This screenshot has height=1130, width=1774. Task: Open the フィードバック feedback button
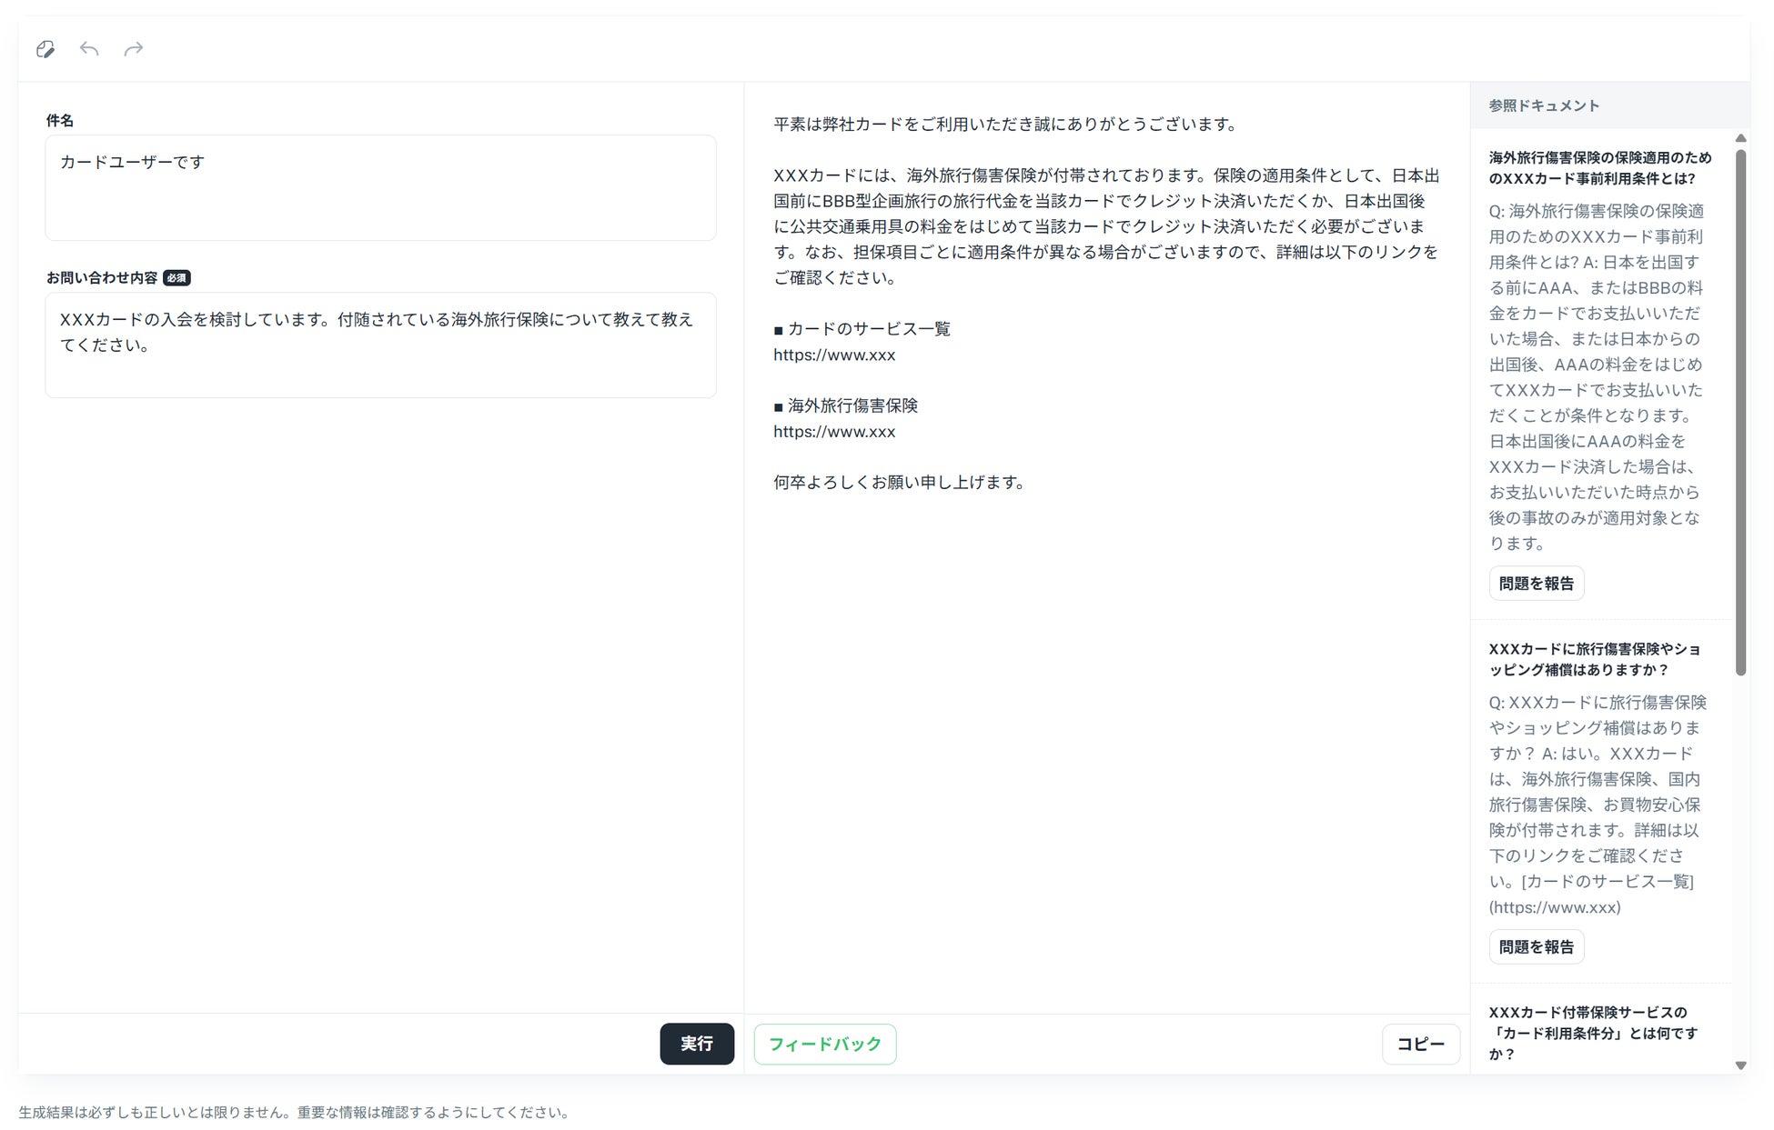coord(824,1044)
